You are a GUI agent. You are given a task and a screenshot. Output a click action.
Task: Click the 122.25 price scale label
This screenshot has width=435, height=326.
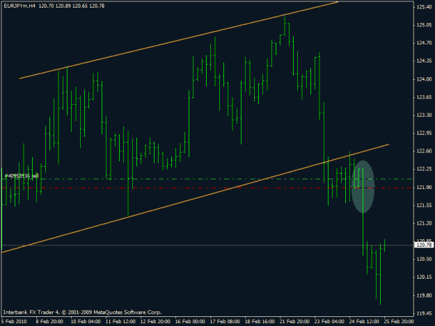click(424, 169)
